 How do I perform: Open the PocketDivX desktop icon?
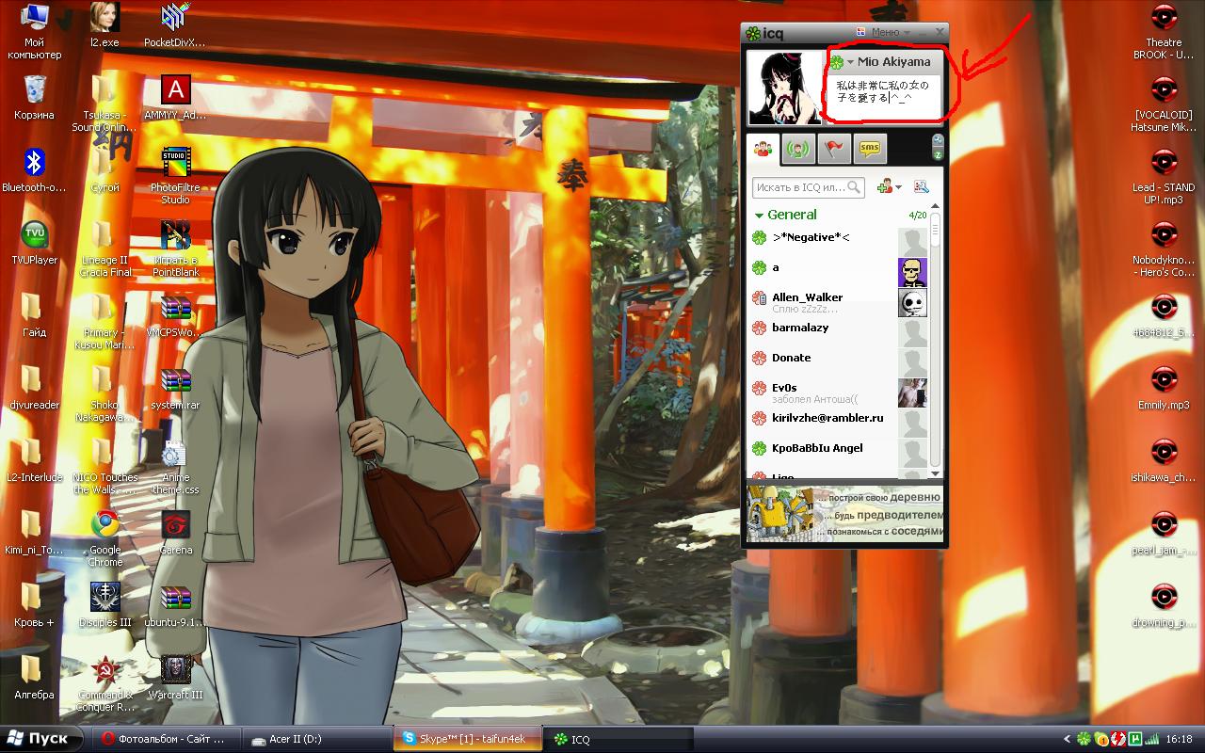point(174,24)
